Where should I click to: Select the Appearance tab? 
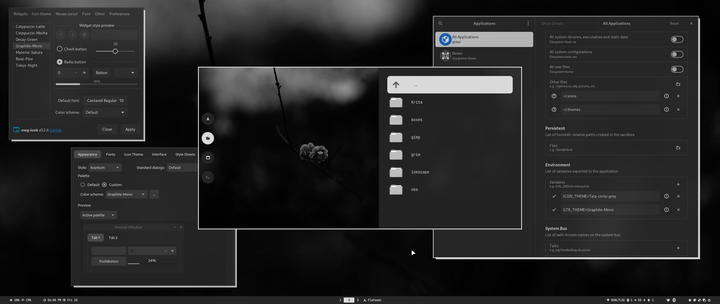pyautogui.click(x=87, y=154)
